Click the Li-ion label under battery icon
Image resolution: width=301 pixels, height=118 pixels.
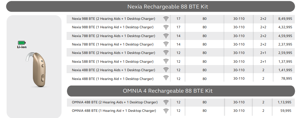[22, 47]
